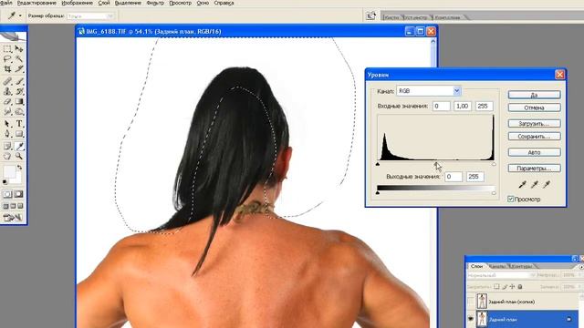Select the Notes tool
Image resolution: width=584 pixels, height=328 pixels.
click(x=7, y=146)
